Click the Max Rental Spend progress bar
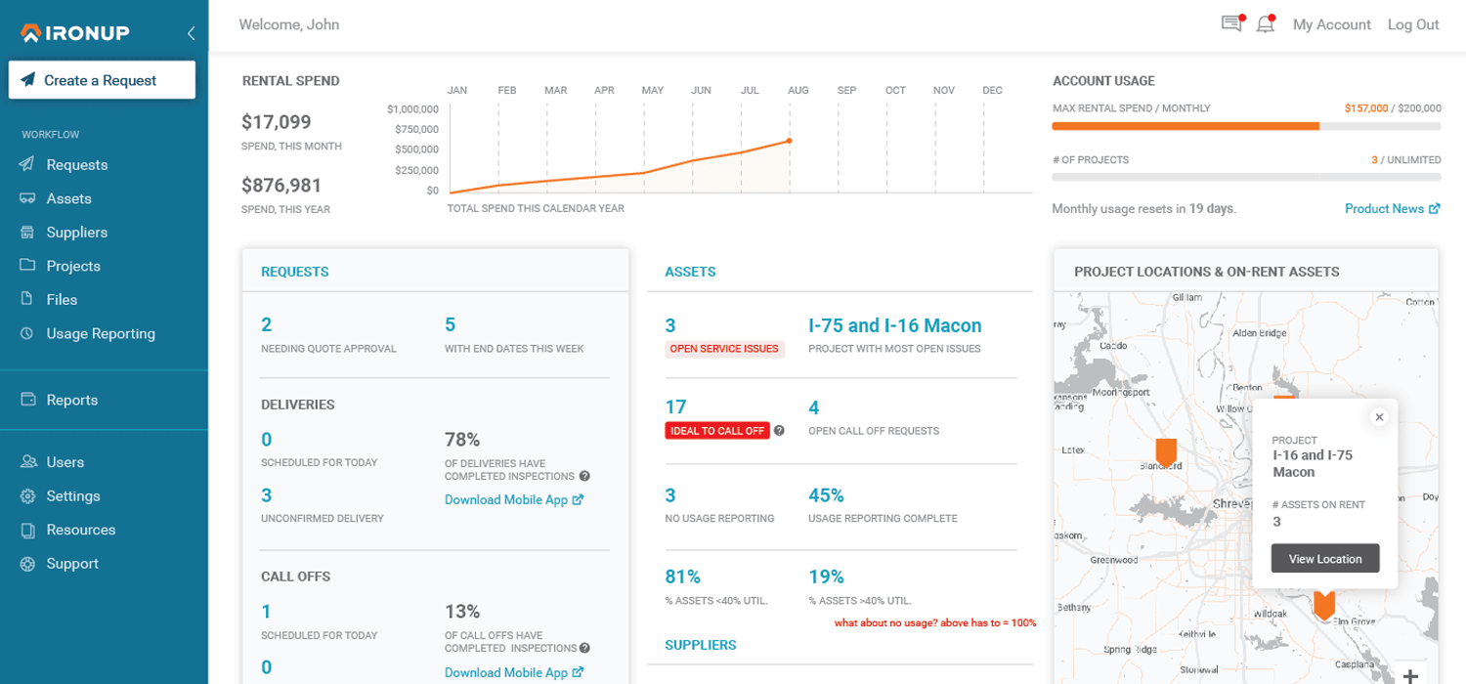1466x684 pixels. click(x=1246, y=126)
